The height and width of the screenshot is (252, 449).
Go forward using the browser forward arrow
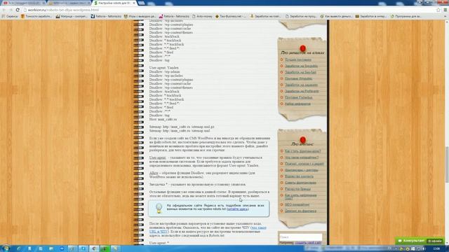tap(11, 10)
